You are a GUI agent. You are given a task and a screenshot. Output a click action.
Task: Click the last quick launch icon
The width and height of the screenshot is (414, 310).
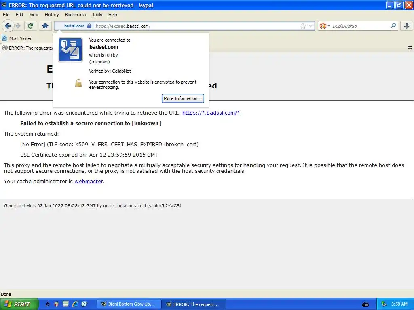pos(84,304)
